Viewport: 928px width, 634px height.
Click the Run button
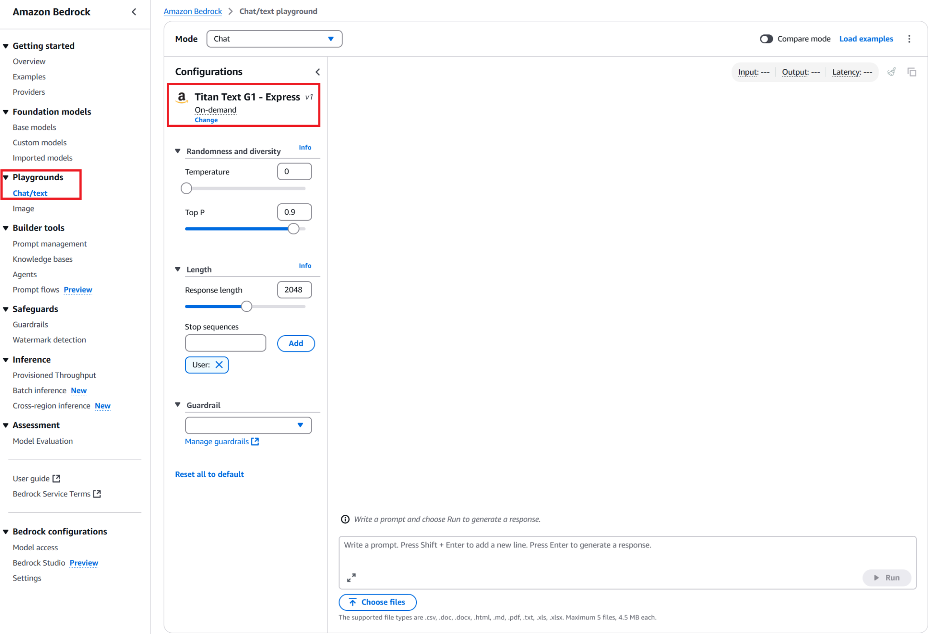(x=887, y=577)
